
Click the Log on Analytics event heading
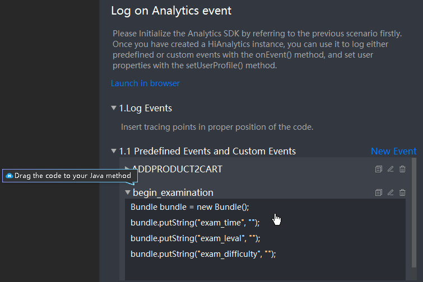pyautogui.click(x=171, y=11)
